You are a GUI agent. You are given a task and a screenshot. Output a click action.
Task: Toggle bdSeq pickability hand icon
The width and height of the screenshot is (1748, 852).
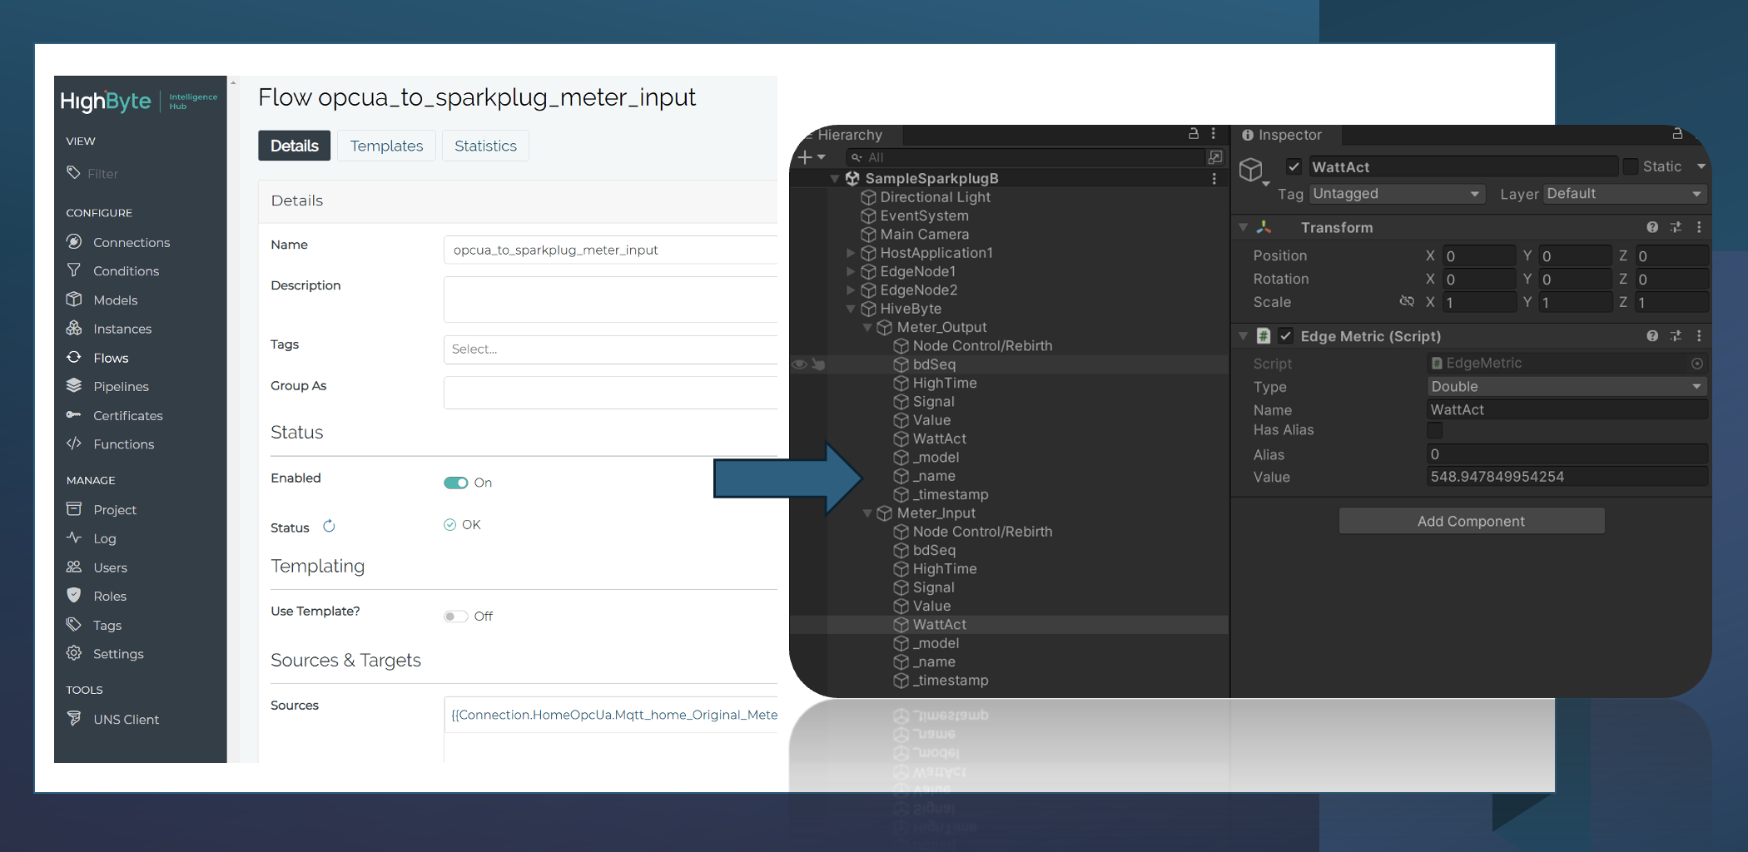pyautogui.click(x=818, y=364)
